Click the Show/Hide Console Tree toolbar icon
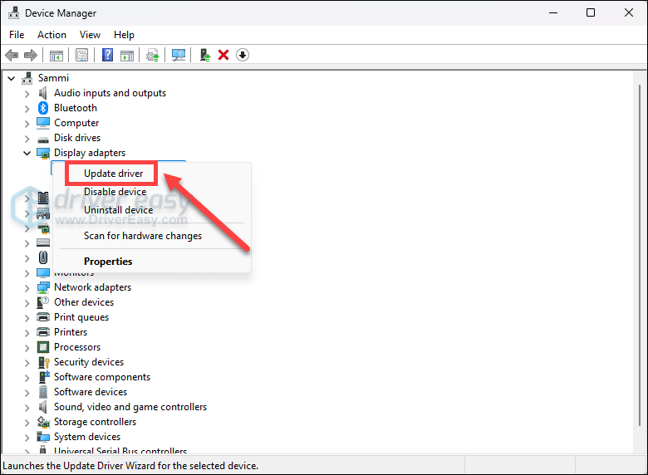648x475 pixels. coord(56,55)
